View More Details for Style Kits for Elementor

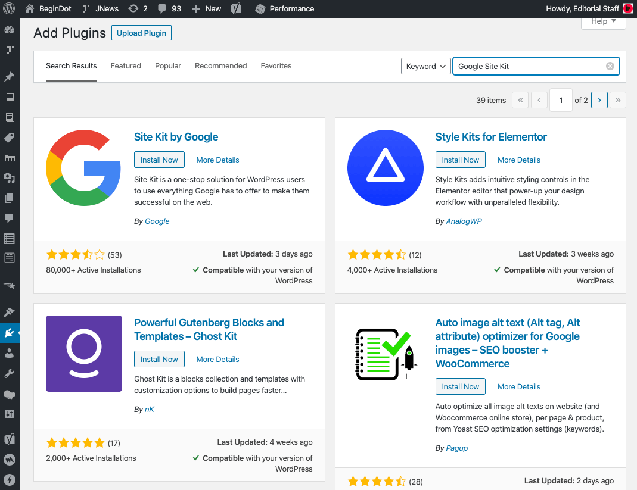coord(519,160)
